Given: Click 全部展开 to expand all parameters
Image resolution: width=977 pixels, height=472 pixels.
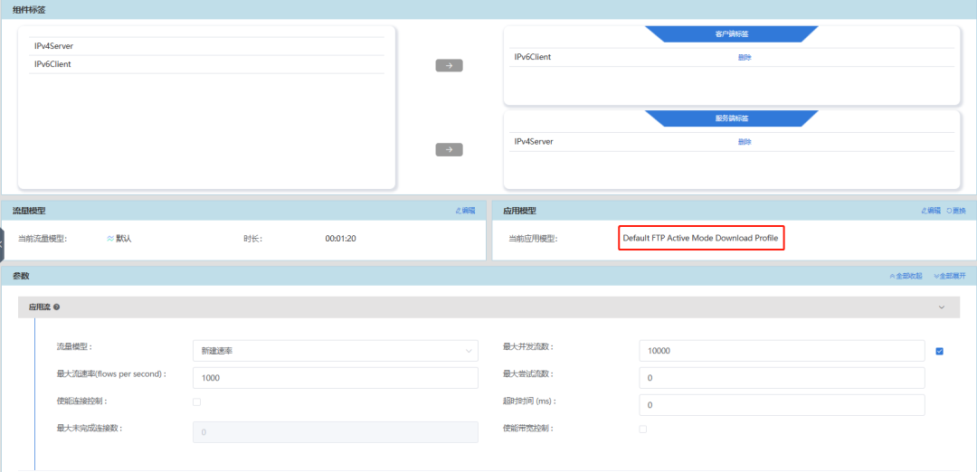Looking at the screenshot, I should 949,276.
